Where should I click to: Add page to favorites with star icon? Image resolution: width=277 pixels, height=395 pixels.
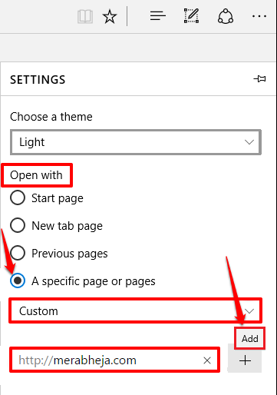point(110,16)
